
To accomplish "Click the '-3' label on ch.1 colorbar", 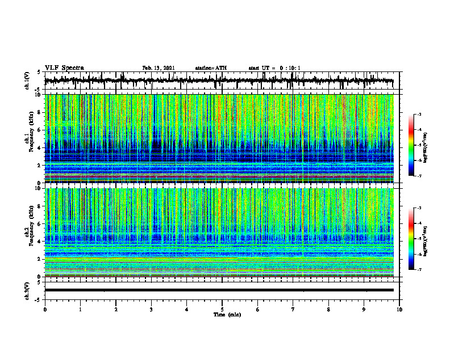I will point(419,114).
